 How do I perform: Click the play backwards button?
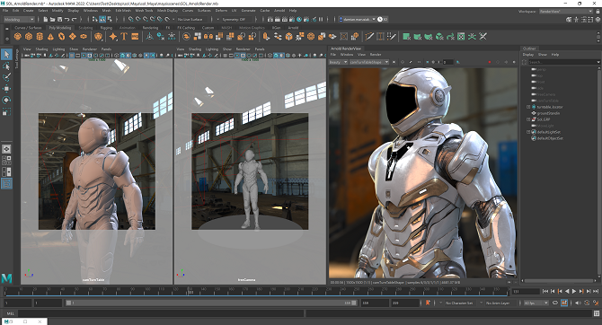567,292
